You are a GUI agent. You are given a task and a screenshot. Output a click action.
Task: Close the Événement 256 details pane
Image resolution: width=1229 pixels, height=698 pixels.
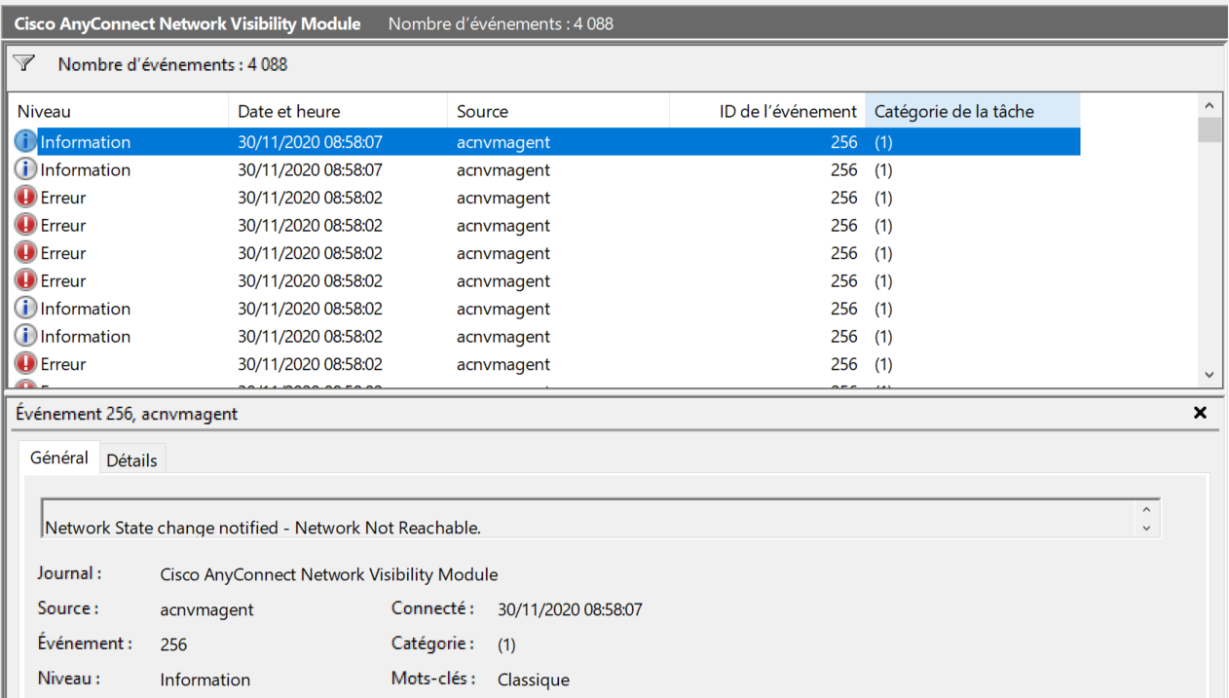click(1200, 413)
